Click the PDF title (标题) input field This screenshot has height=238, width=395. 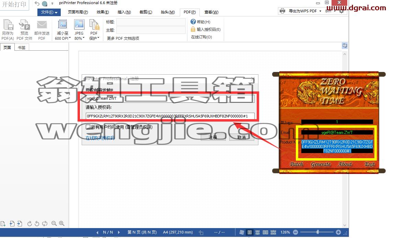pyautogui.click(x=151, y=22)
